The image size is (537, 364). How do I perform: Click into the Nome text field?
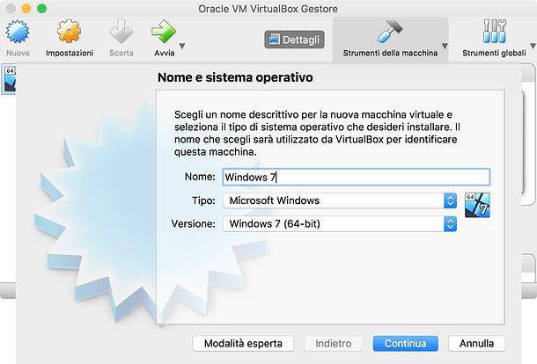coord(357,178)
